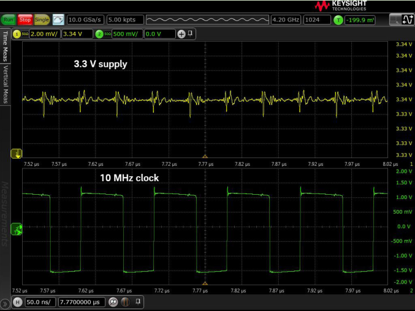Pin the horizontal settings toolbar
The image size is (415, 311).
(138, 301)
